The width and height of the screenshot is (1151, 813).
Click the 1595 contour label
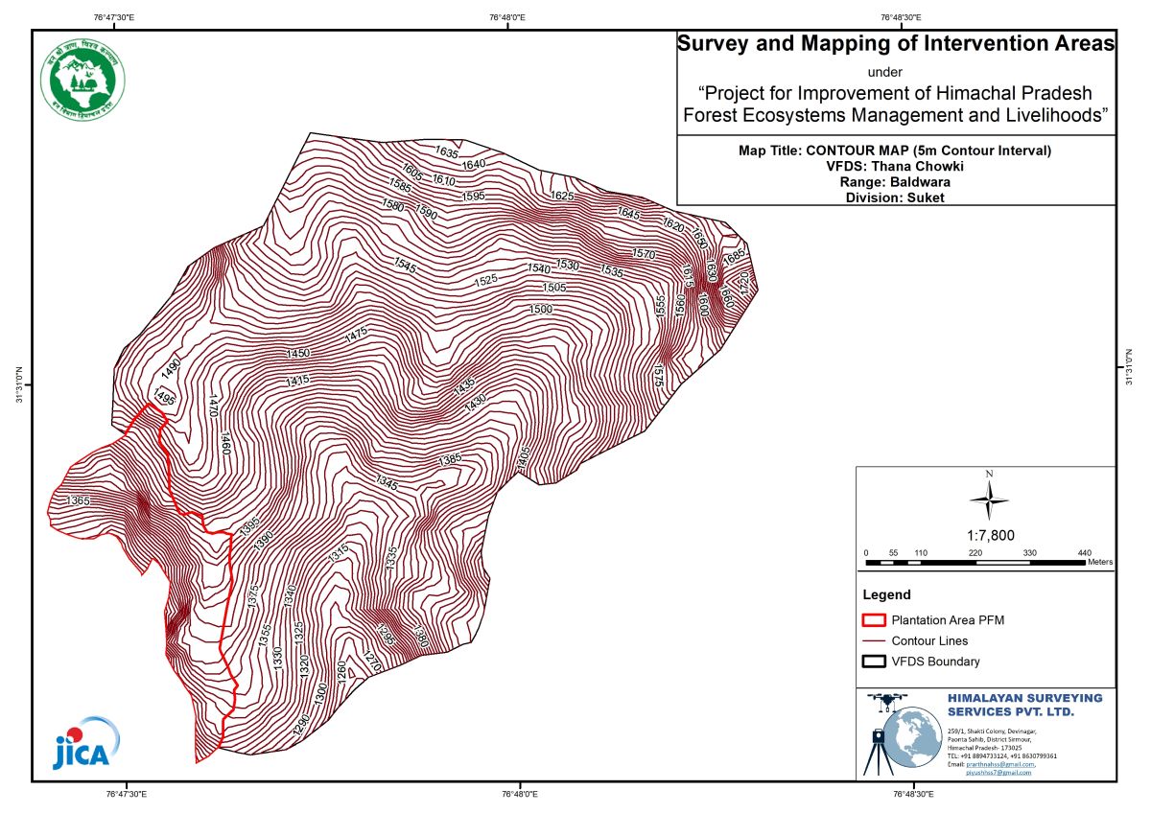tap(473, 196)
